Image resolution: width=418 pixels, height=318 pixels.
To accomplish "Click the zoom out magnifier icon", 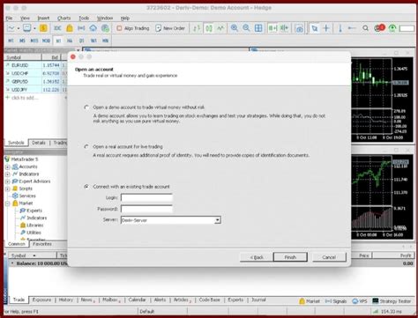I will tap(246, 28).
